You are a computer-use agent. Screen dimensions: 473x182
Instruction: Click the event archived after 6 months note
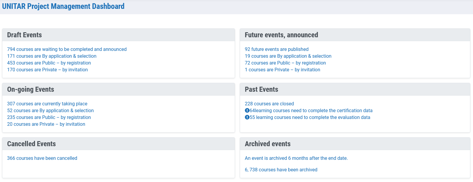click(296, 158)
